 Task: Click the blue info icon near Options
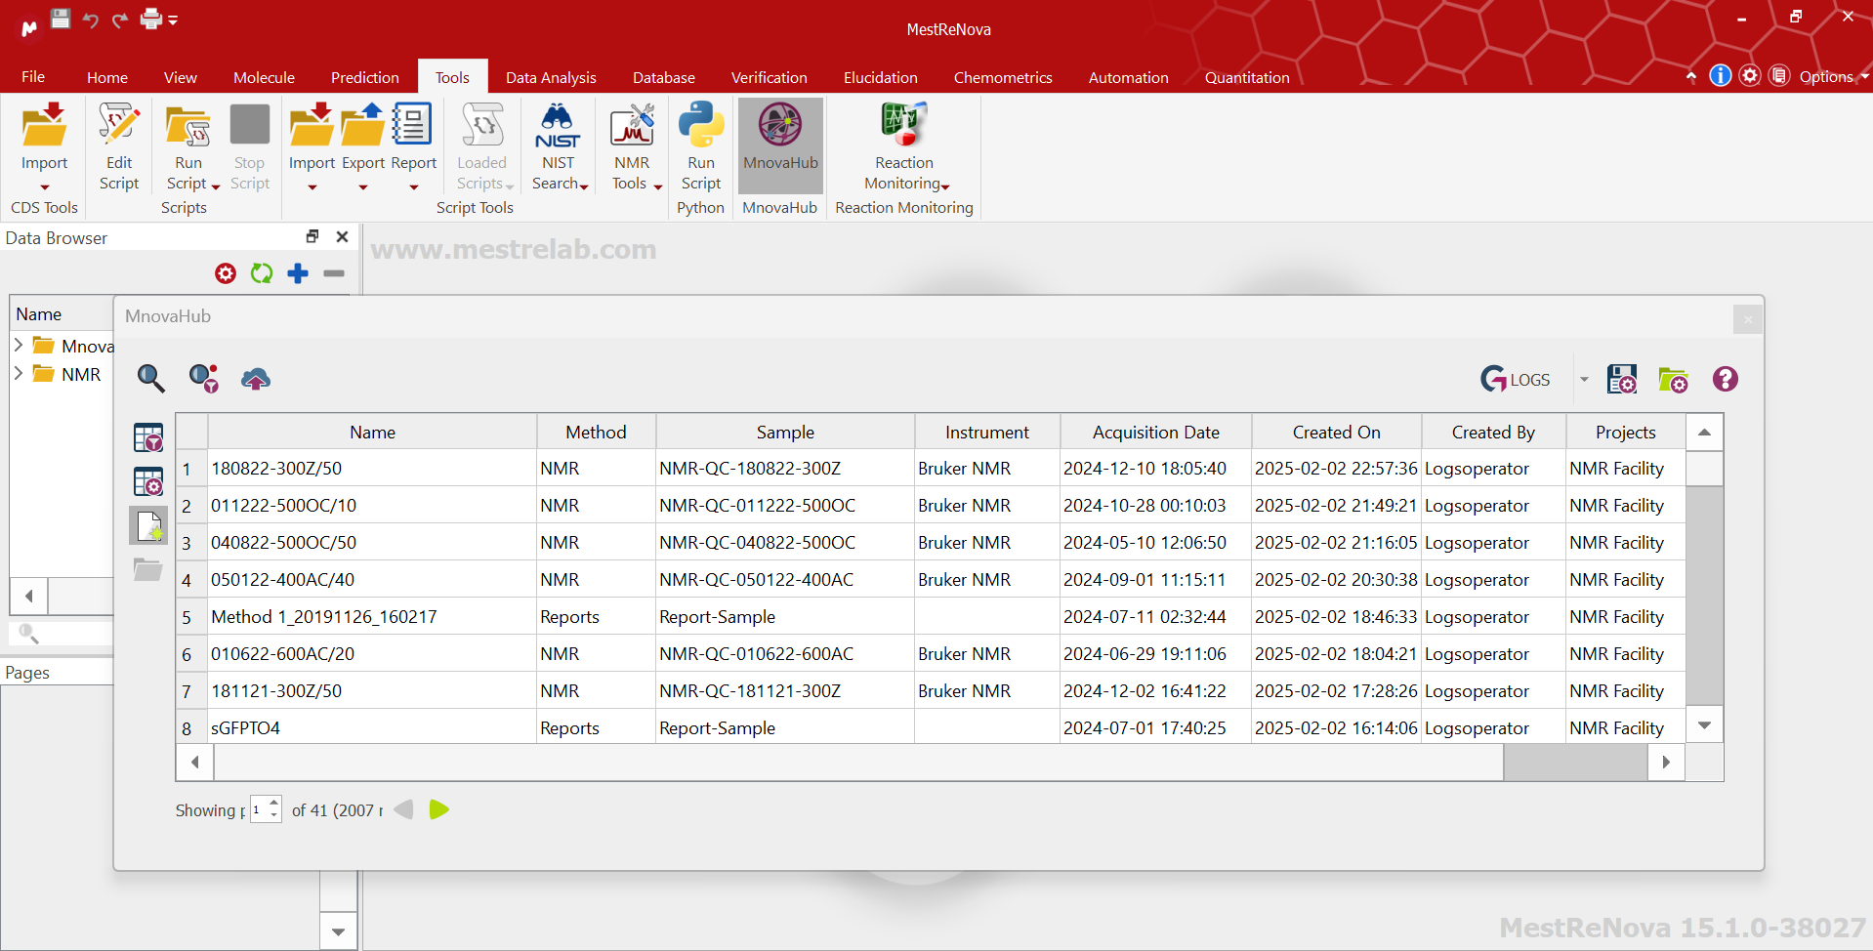1721,75
